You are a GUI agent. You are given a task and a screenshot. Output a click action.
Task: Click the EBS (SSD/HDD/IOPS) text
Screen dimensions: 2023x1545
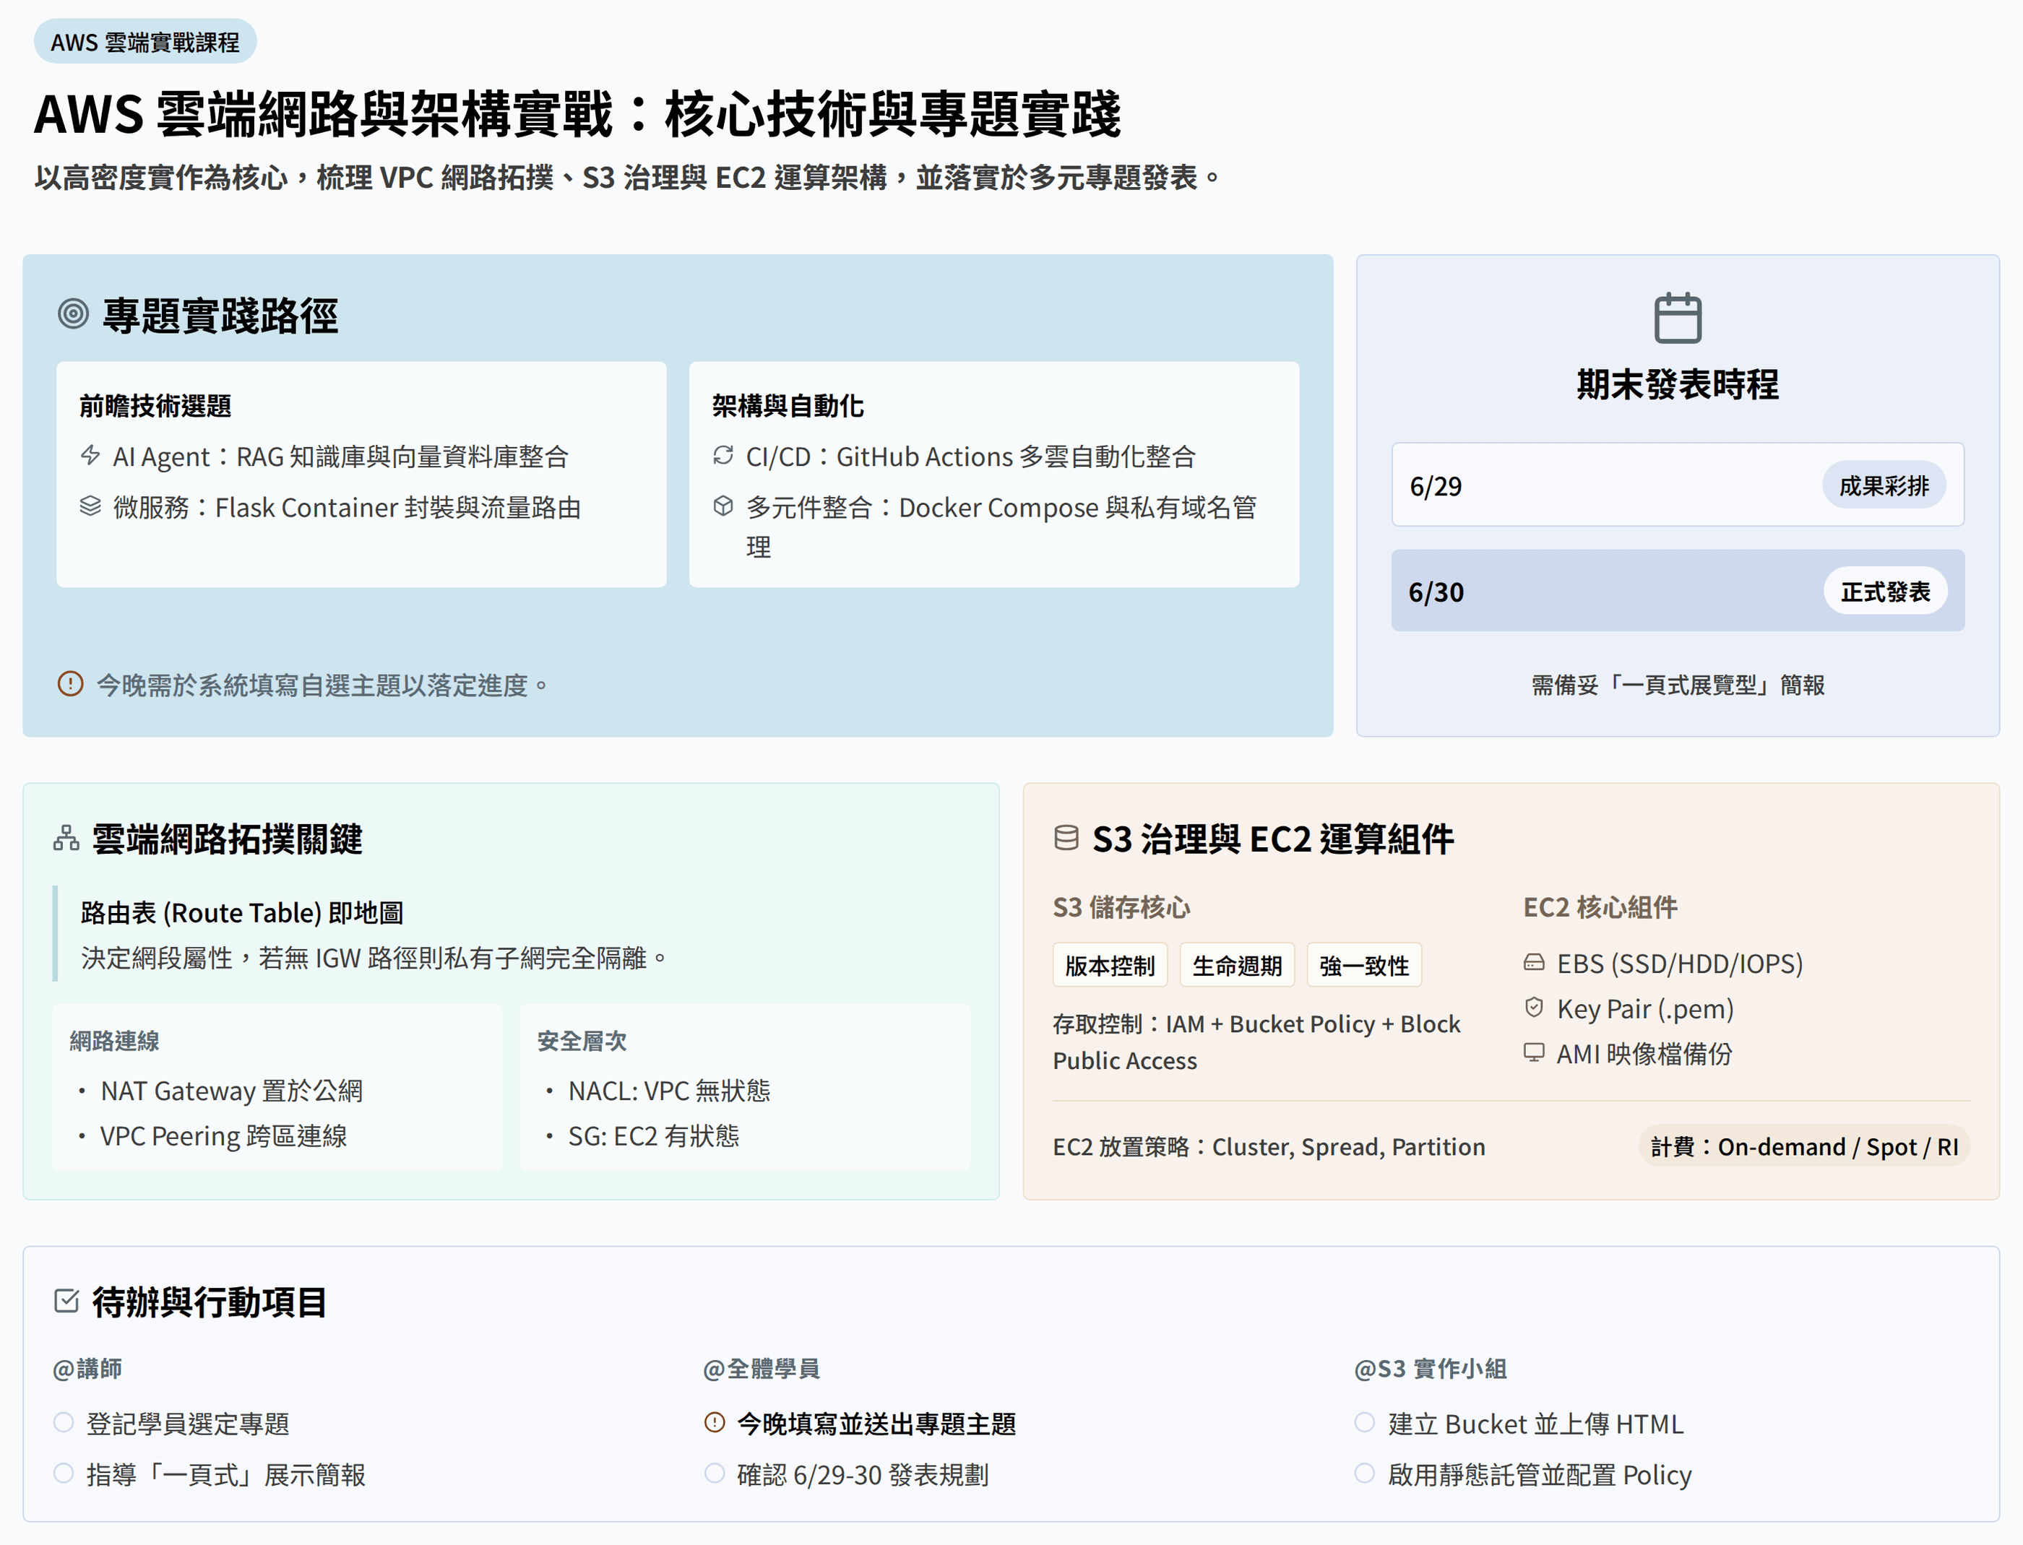(1680, 963)
